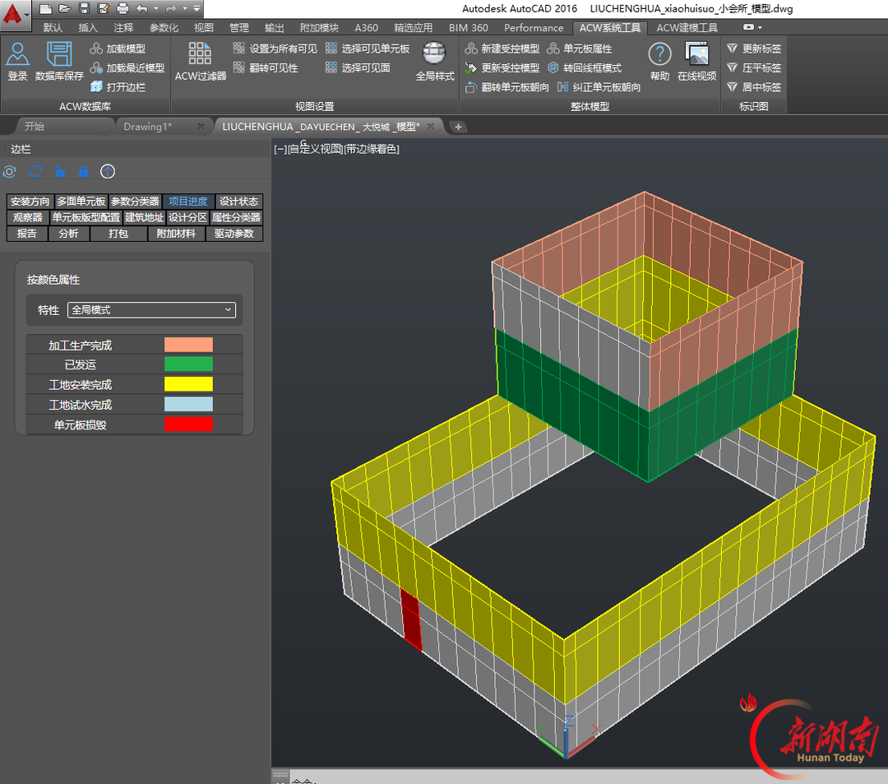Expand the quick access toolbar customize arrow
The height and width of the screenshot is (784, 888).
(197, 8)
